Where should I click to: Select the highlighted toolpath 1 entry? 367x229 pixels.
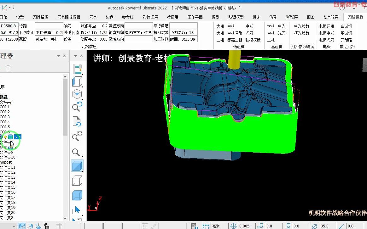[x=18, y=137]
